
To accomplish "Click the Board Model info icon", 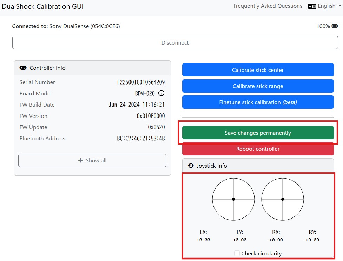I will tap(161, 93).
